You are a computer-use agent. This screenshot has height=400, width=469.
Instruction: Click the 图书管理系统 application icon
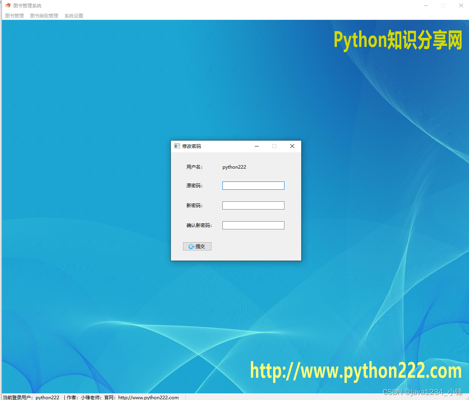[x=8, y=5]
